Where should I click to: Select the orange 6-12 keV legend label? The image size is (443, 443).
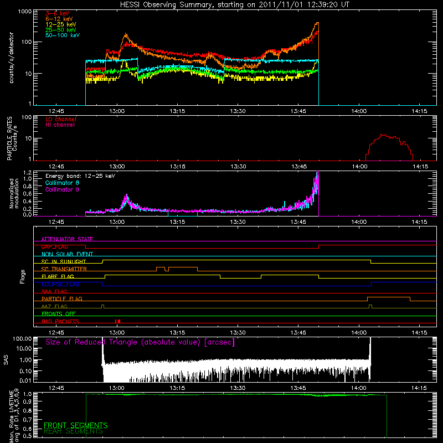pos(59,19)
